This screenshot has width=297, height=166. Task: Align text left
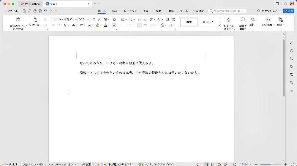pyautogui.click(x=122, y=25)
